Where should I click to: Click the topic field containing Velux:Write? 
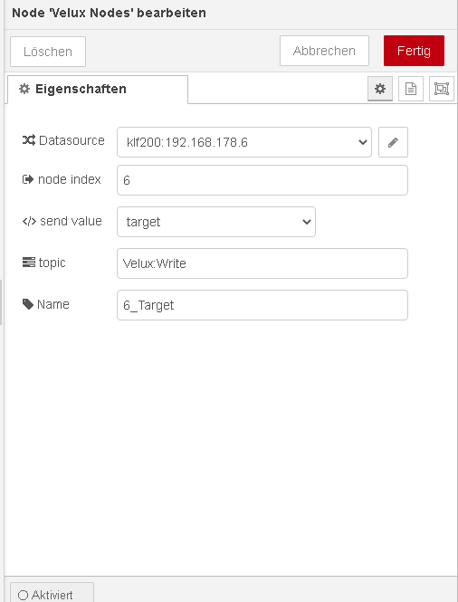(x=262, y=263)
